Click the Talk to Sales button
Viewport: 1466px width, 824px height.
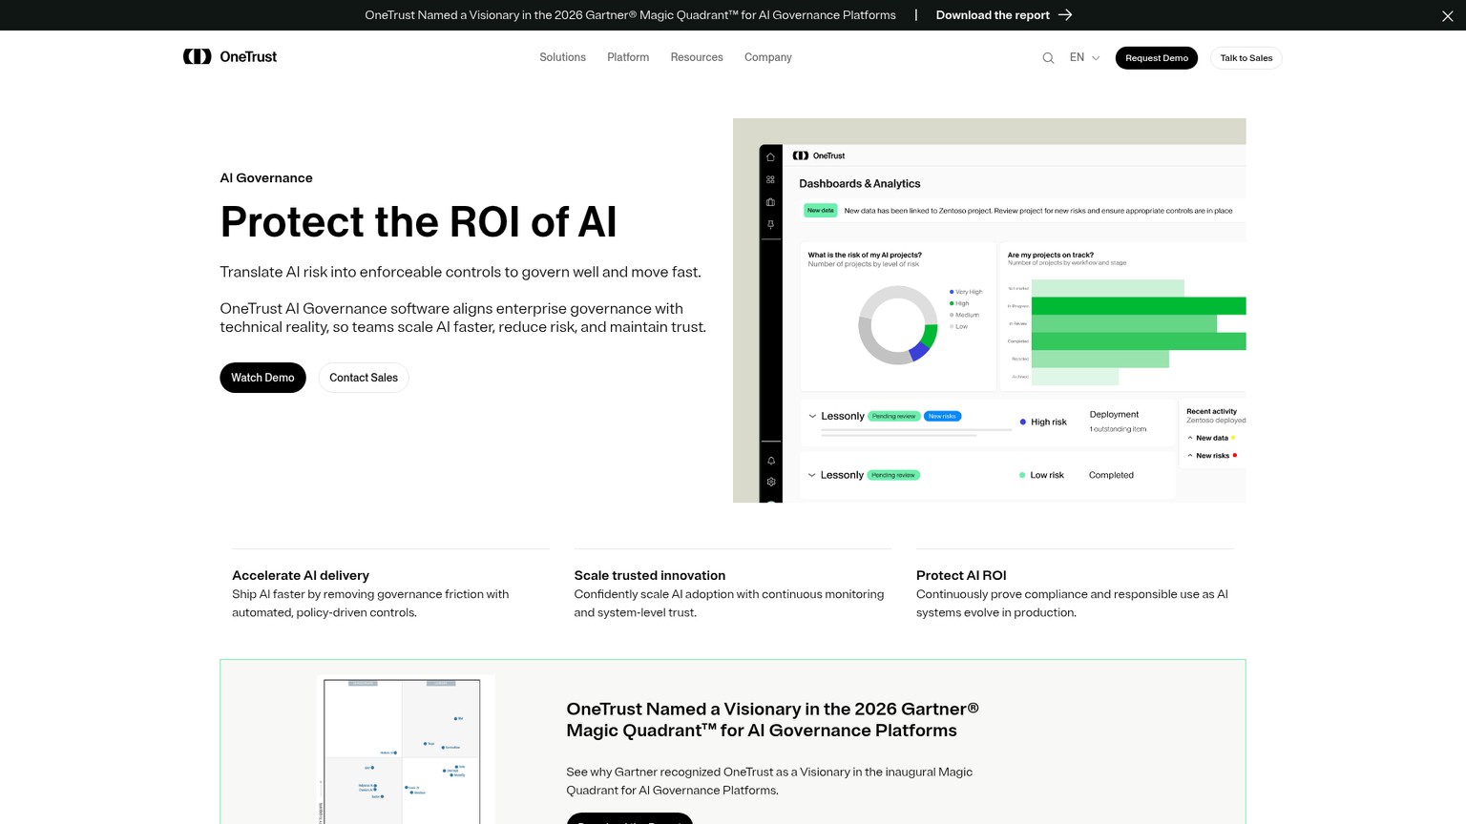(1246, 58)
